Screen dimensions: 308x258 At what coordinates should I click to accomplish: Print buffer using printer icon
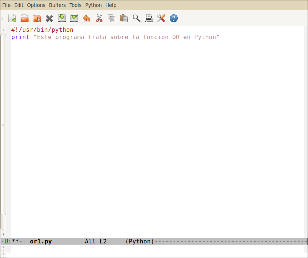(149, 18)
